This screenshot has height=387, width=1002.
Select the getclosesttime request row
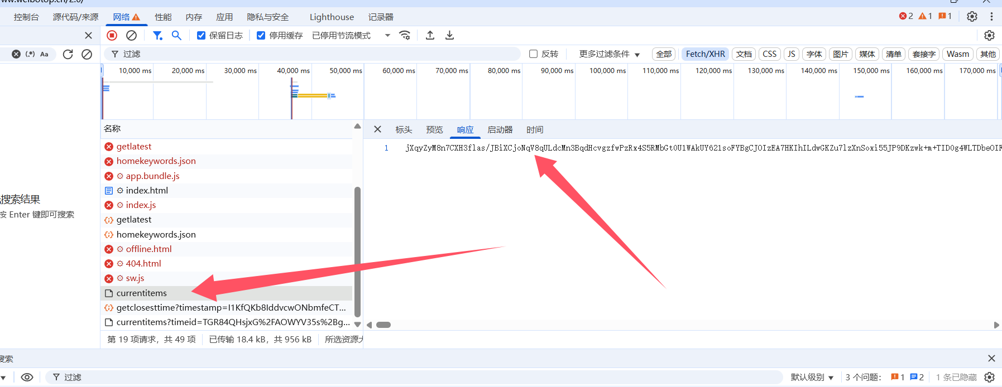click(x=227, y=307)
